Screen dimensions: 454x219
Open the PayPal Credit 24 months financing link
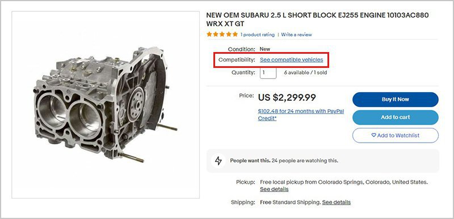pos(301,114)
